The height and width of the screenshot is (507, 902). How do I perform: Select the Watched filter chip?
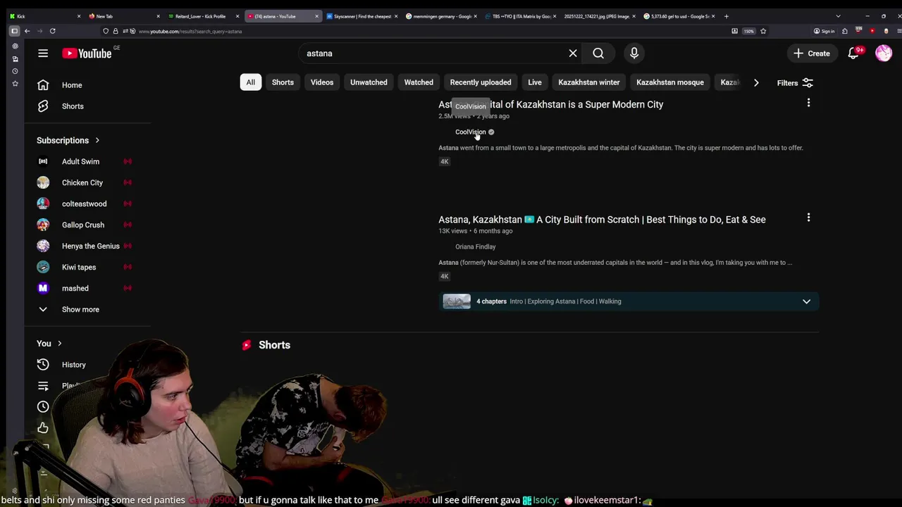419,82
